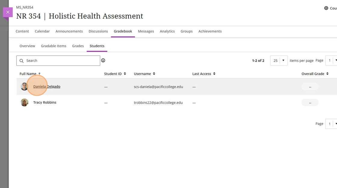Click the search magnifier icon
The width and height of the screenshot is (337, 188).
click(x=21, y=61)
